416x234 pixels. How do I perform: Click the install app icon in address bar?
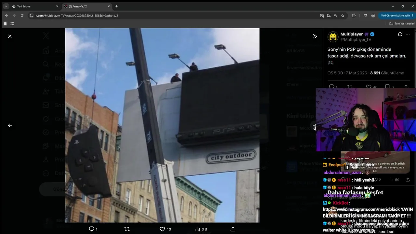tap(329, 15)
